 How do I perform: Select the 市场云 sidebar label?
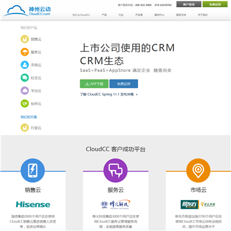(x=36, y=65)
